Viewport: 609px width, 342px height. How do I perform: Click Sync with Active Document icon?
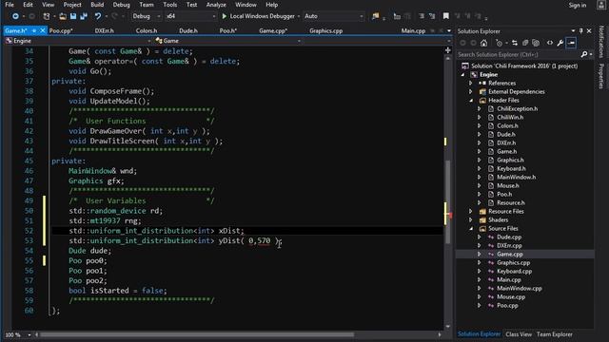[x=515, y=43]
